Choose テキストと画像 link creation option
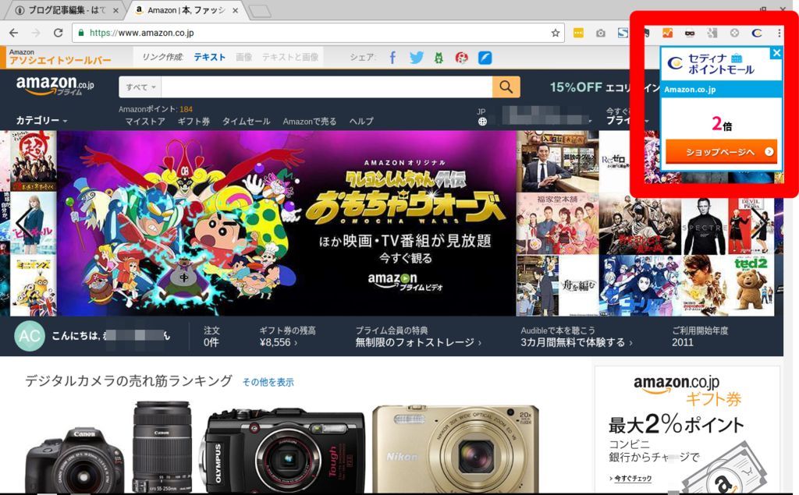 pos(290,57)
